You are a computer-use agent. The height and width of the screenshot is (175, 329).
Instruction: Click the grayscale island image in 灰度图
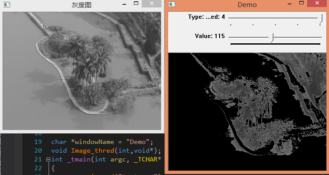(x=82, y=71)
